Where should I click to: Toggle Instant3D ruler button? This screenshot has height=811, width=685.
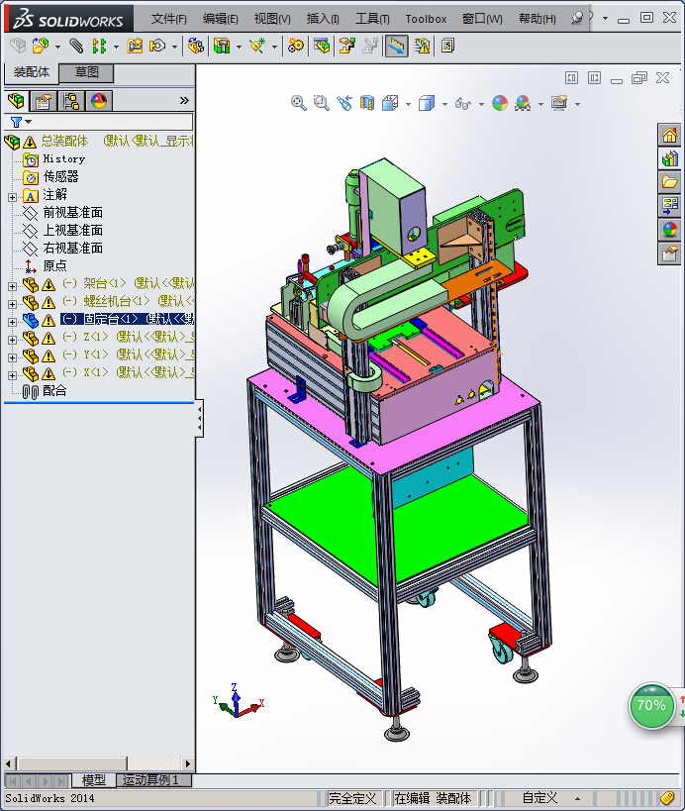397,46
